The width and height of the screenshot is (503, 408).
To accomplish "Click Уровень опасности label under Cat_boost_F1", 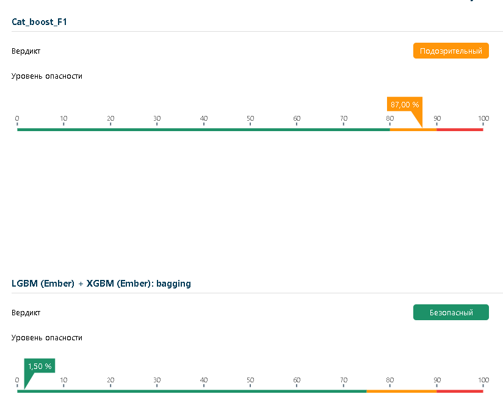I will (46, 76).
